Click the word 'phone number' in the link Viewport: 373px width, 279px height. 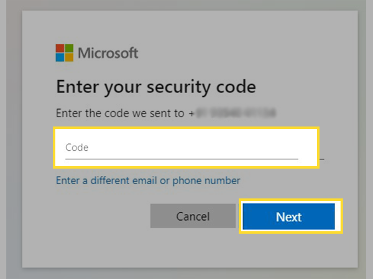point(206,180)
